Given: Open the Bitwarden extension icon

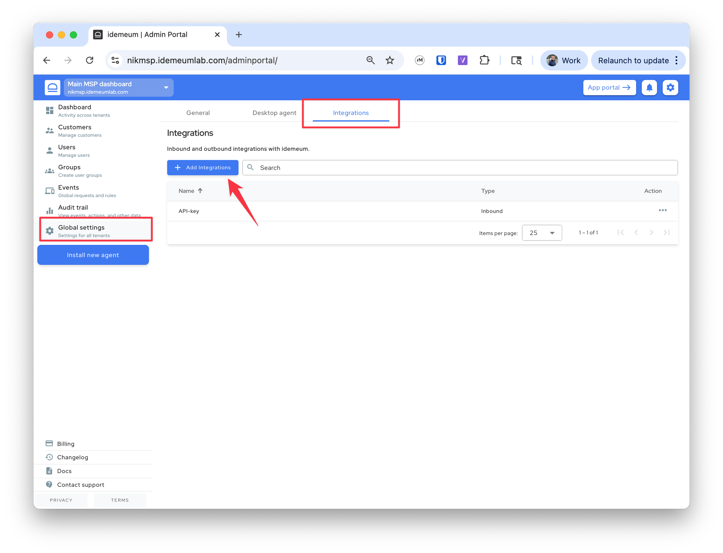Looking at the screenshot, I should 441,60.
